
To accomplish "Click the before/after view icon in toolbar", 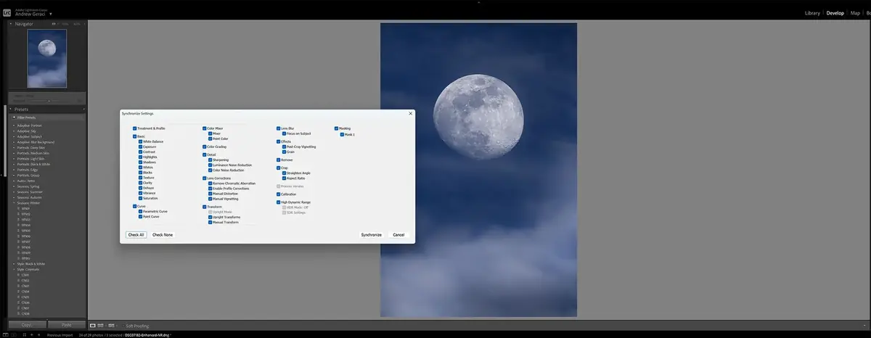I will (x=101, y=326).
